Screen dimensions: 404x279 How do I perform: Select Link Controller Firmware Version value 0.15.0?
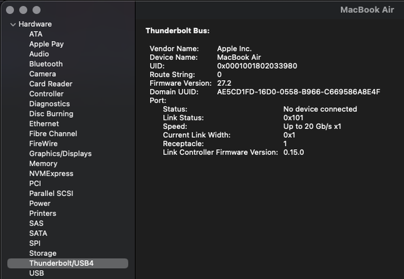point(294,152)
